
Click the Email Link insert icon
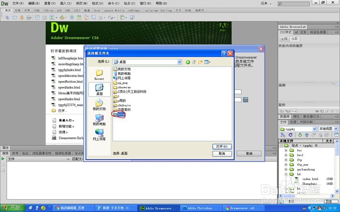(x=14, y=17)
